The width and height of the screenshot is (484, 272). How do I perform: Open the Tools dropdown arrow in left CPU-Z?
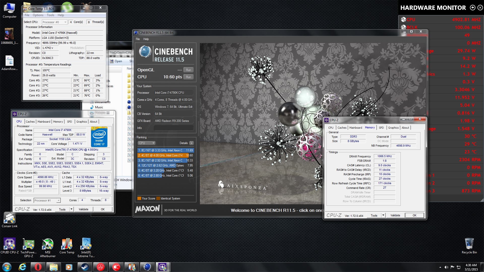(71, 209)
